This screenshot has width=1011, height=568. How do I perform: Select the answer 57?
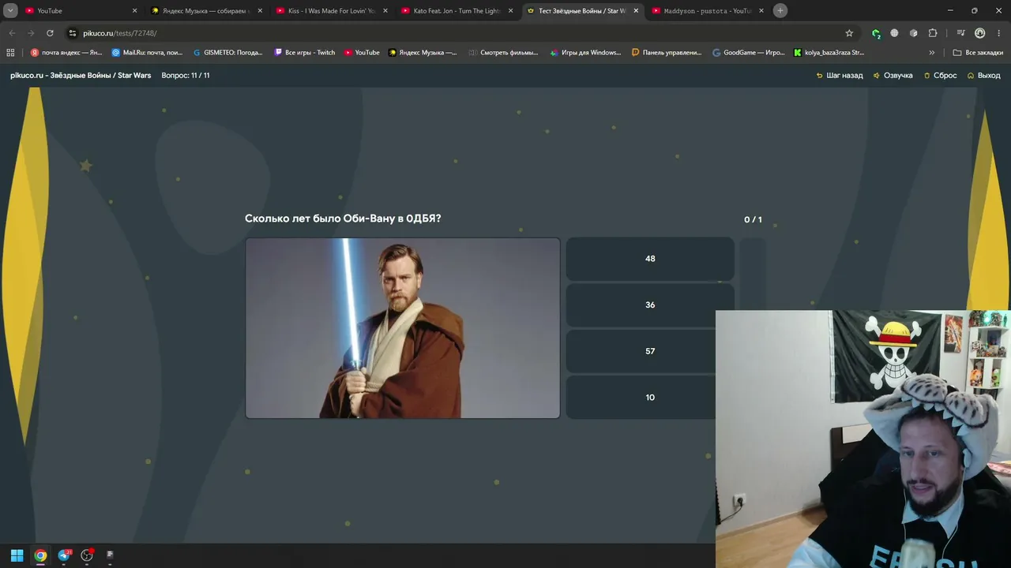[650, 351]
